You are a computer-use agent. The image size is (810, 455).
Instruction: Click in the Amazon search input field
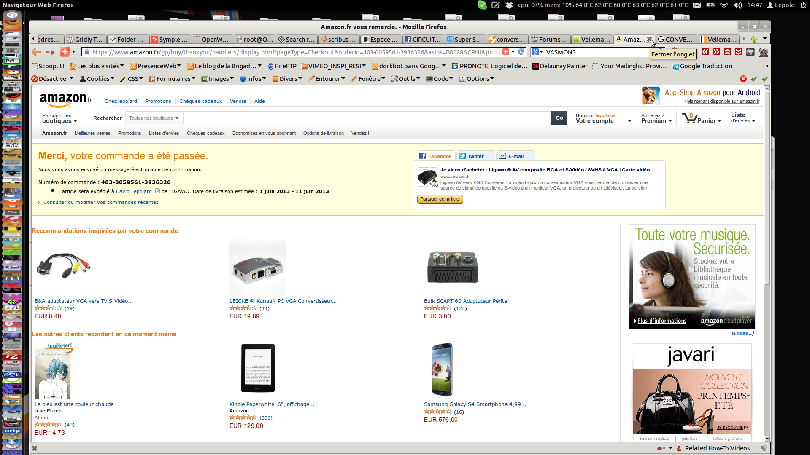[x=367, y=118]
